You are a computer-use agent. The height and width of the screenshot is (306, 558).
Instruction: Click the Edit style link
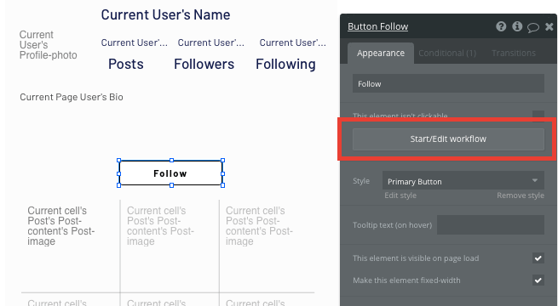click(400, 195)
